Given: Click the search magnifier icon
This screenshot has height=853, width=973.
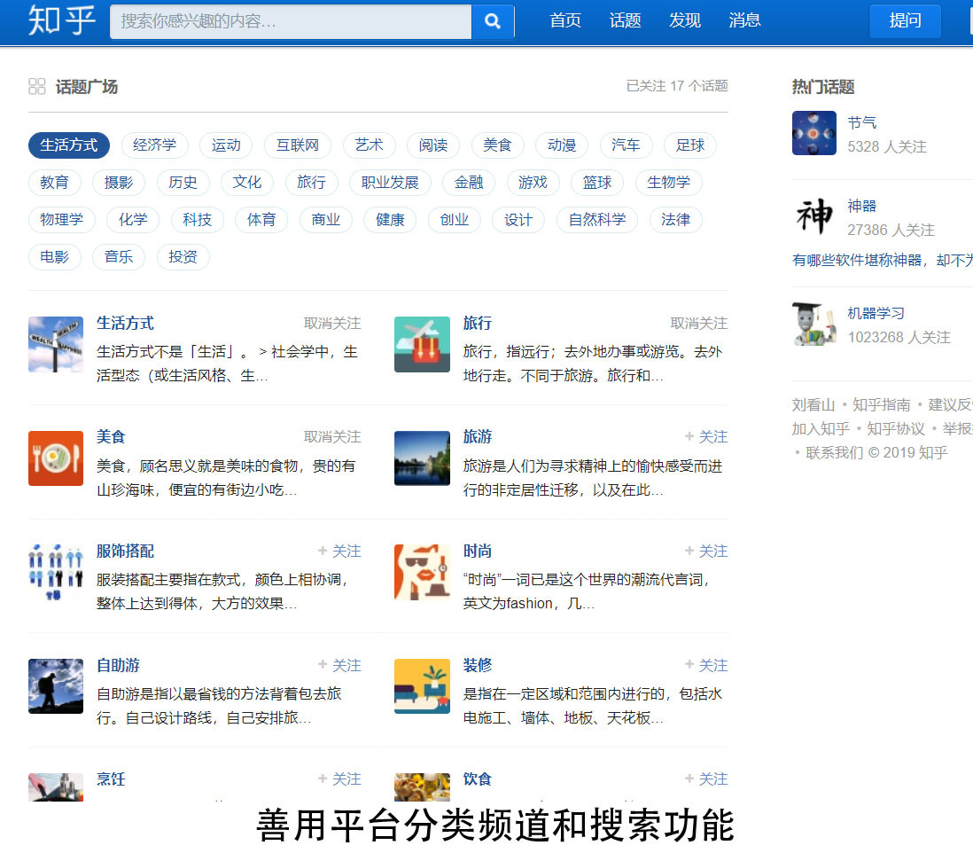Looking at the screenshot, I should [x=493, y=20].
